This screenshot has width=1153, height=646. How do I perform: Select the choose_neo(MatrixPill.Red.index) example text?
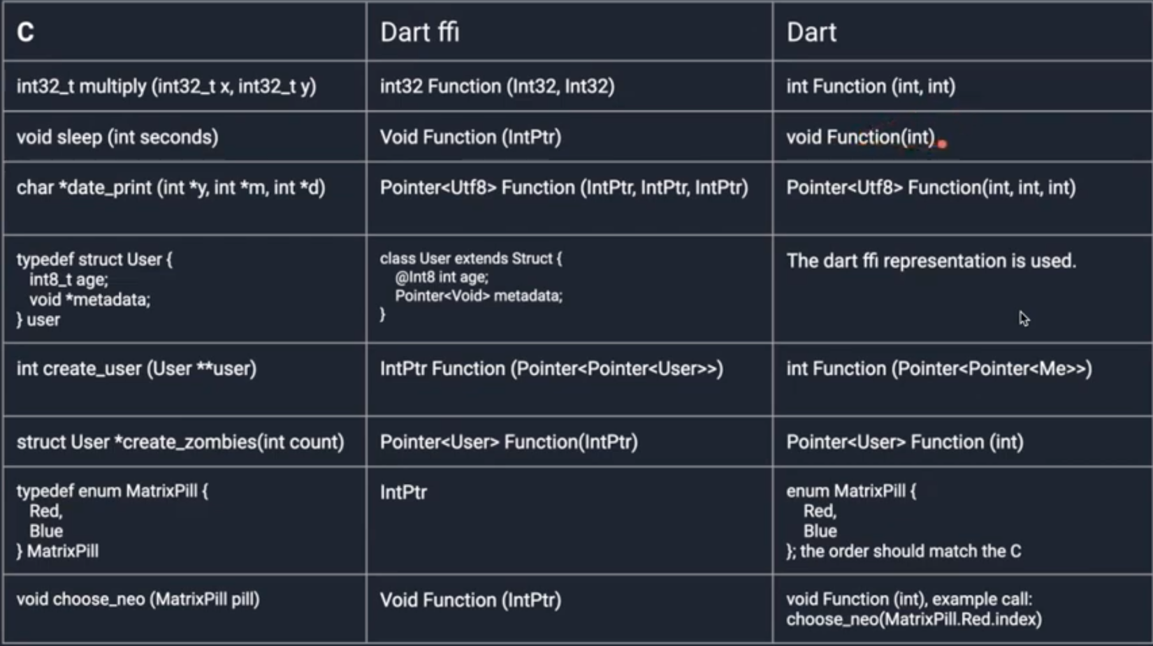tap(913, 619)
